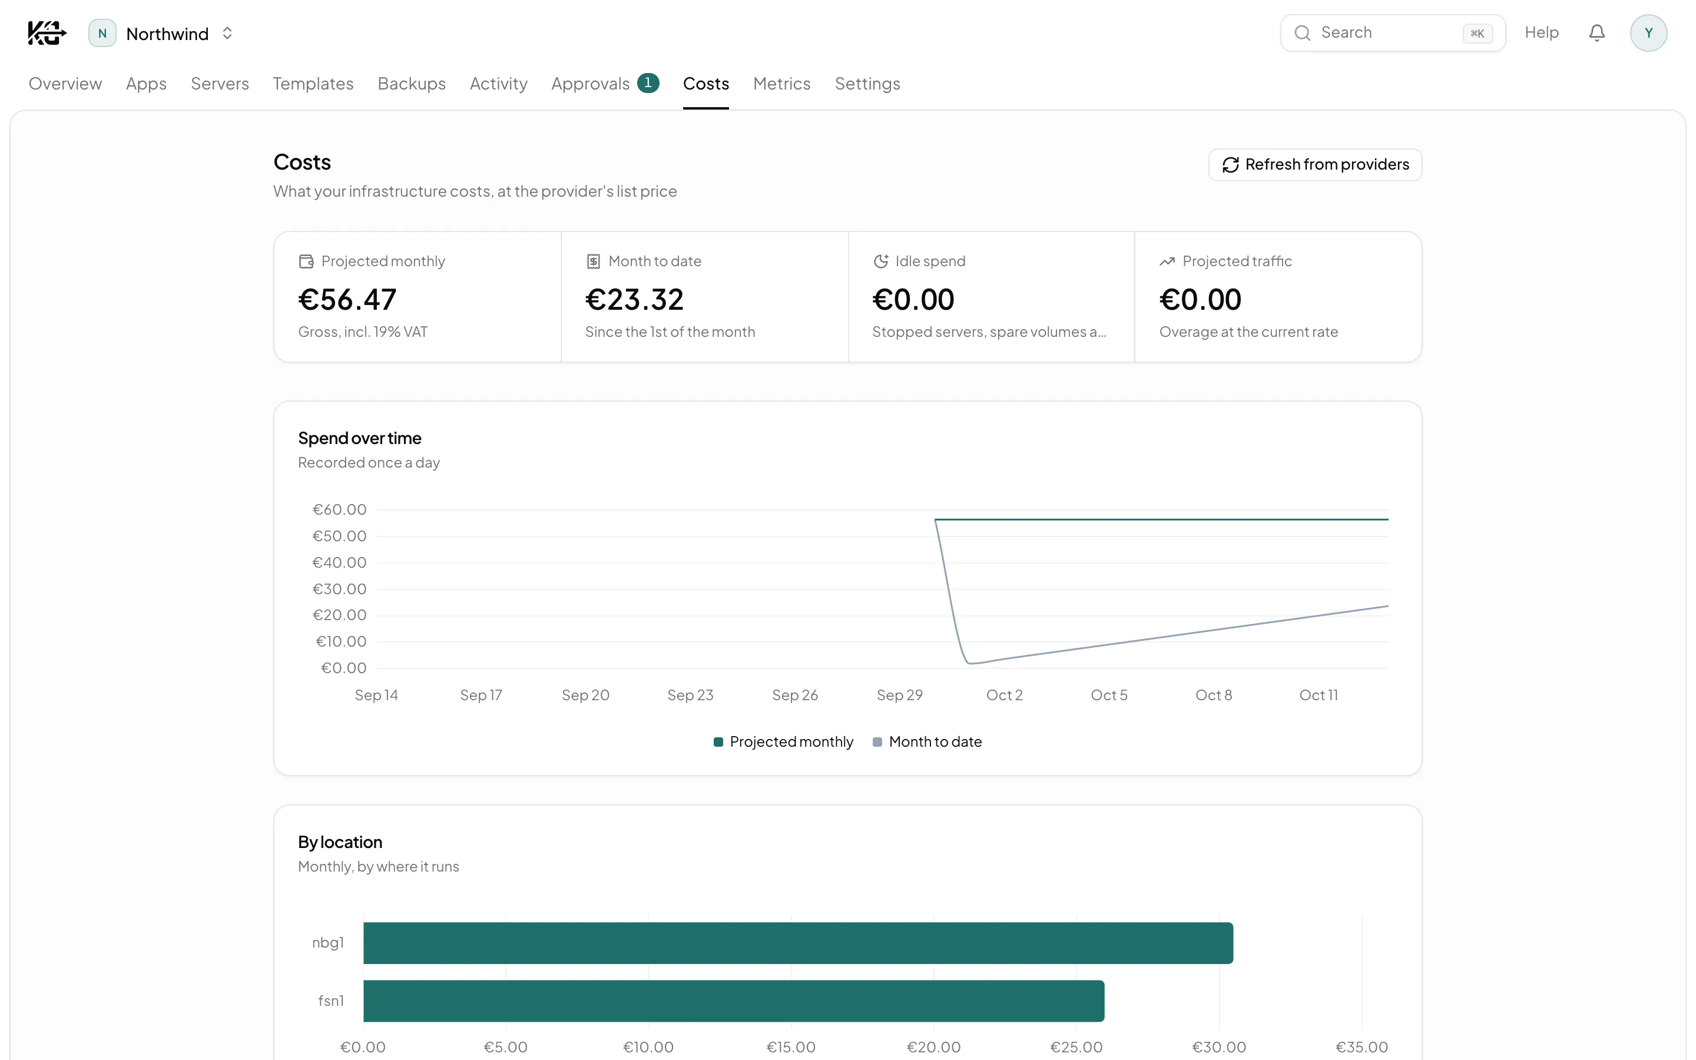Open the Servers tab
Screen dimensions: 1696x1060
pos(219,84)
